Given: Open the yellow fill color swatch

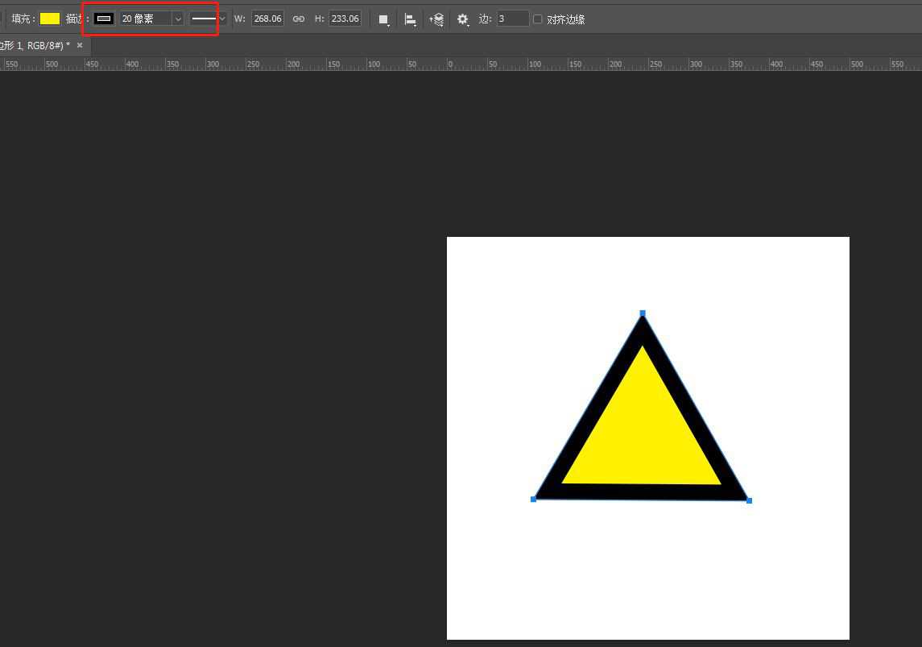Looking at the screenshot, I should (50, 19).
